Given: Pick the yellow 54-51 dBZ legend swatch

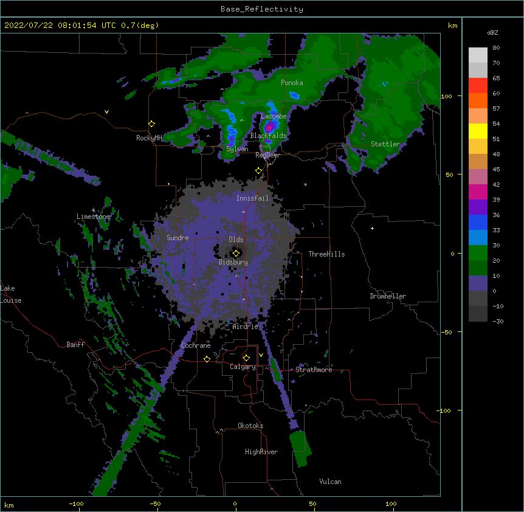Looking at the screenshot, I should (478, 131).
